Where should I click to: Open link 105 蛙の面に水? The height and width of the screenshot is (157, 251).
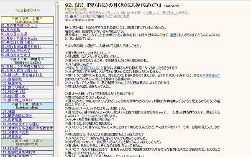coord(13,96)
